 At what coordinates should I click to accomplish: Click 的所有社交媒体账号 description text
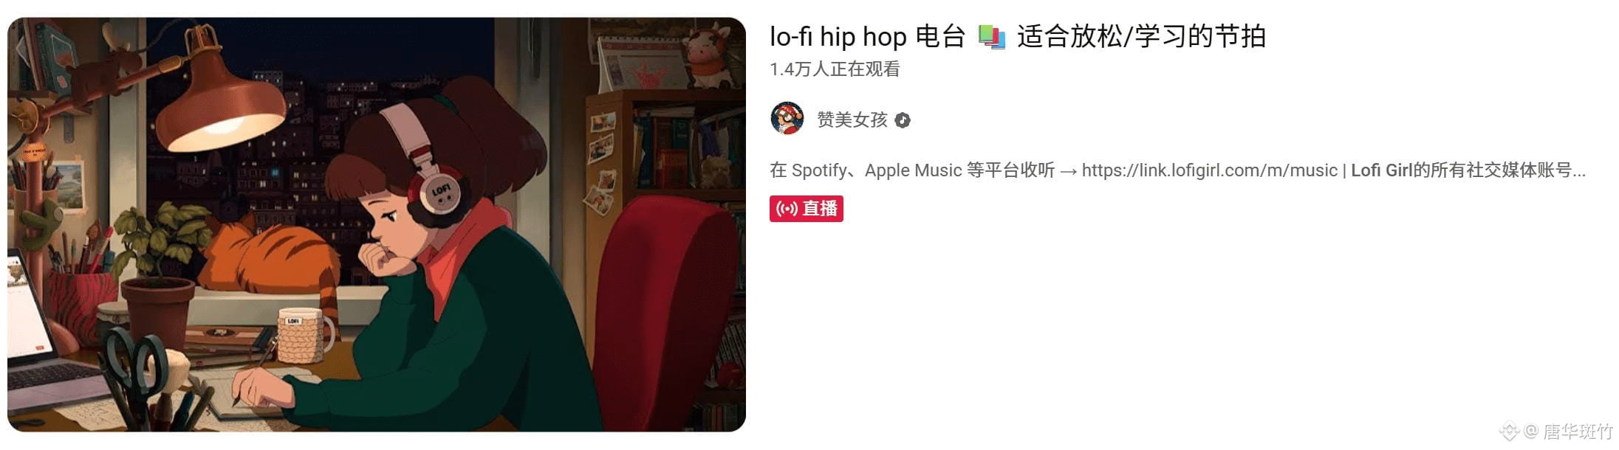click(1492, 170)
